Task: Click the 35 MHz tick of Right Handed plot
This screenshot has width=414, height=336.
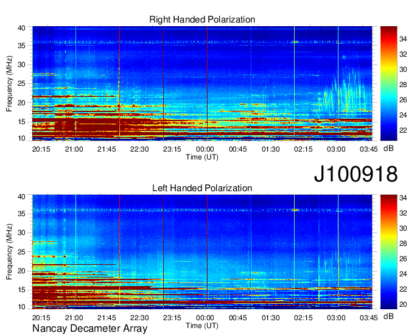Action: coord(21,46)
